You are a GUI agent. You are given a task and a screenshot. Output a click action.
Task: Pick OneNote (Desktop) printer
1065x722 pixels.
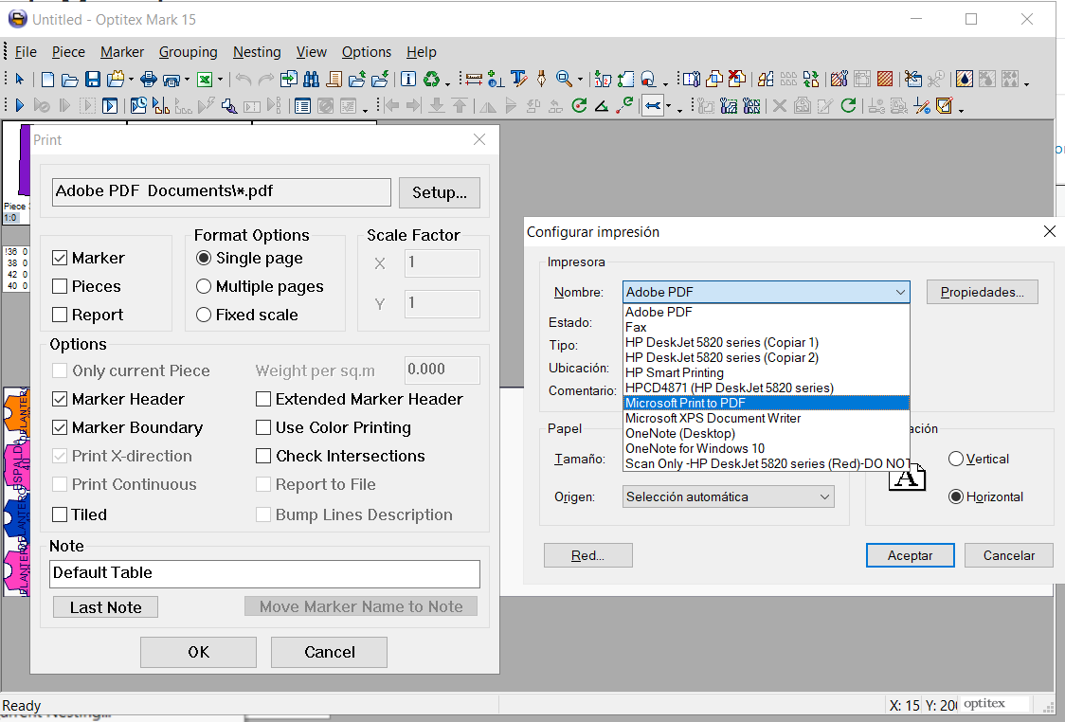click(767, 433)
